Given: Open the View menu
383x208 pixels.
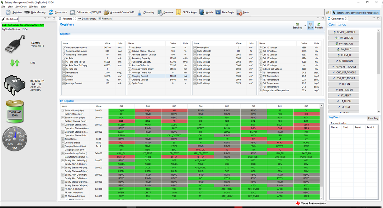Looking at the screenshot, I should [x=10, y=7].
